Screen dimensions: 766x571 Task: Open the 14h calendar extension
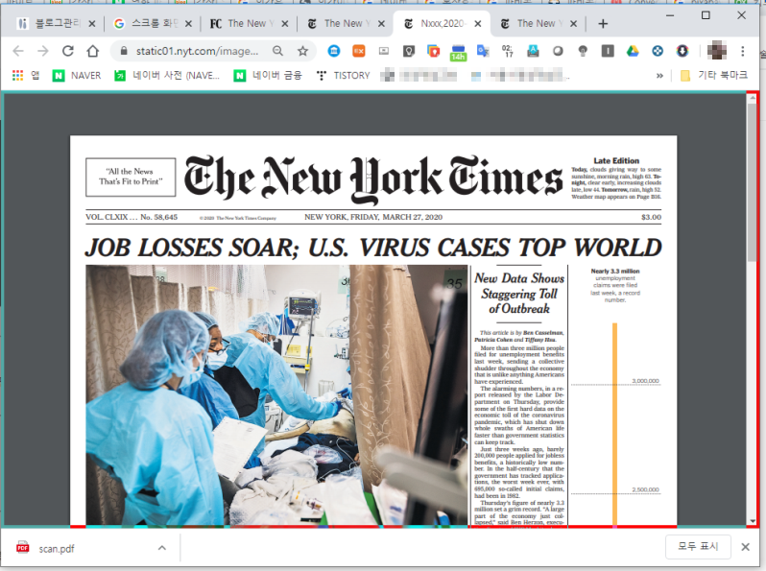pyautogui.click(x=458, y=52)
